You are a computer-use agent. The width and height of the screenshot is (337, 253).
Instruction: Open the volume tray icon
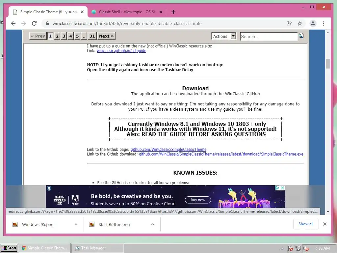(x=306, y=248)
